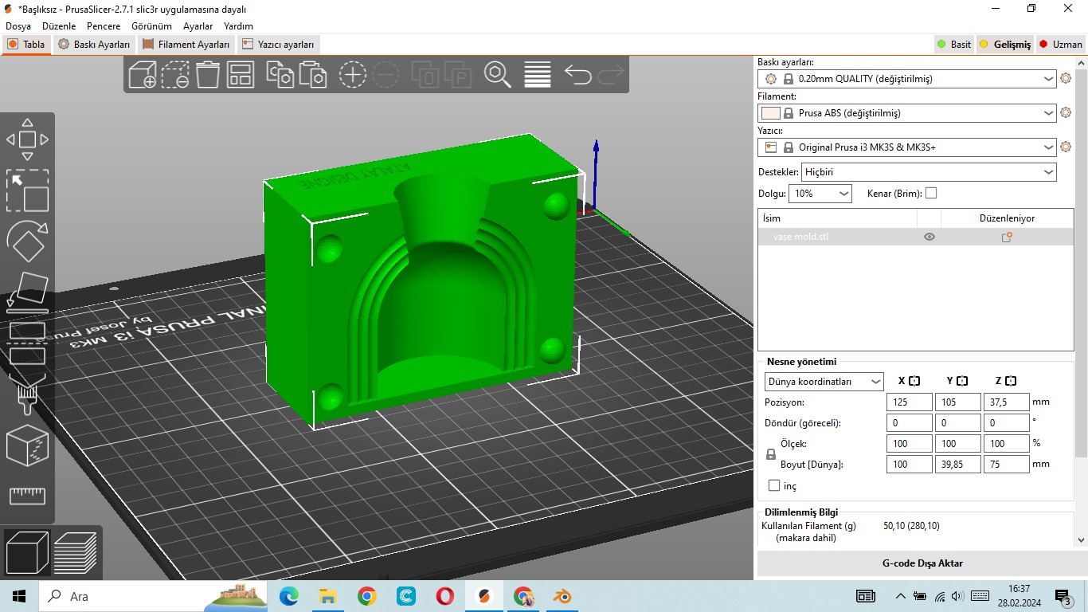Click the Ölçek Z field showing 100
The width and height of the screenshot is (1088, 612).
pos(1006,443)
